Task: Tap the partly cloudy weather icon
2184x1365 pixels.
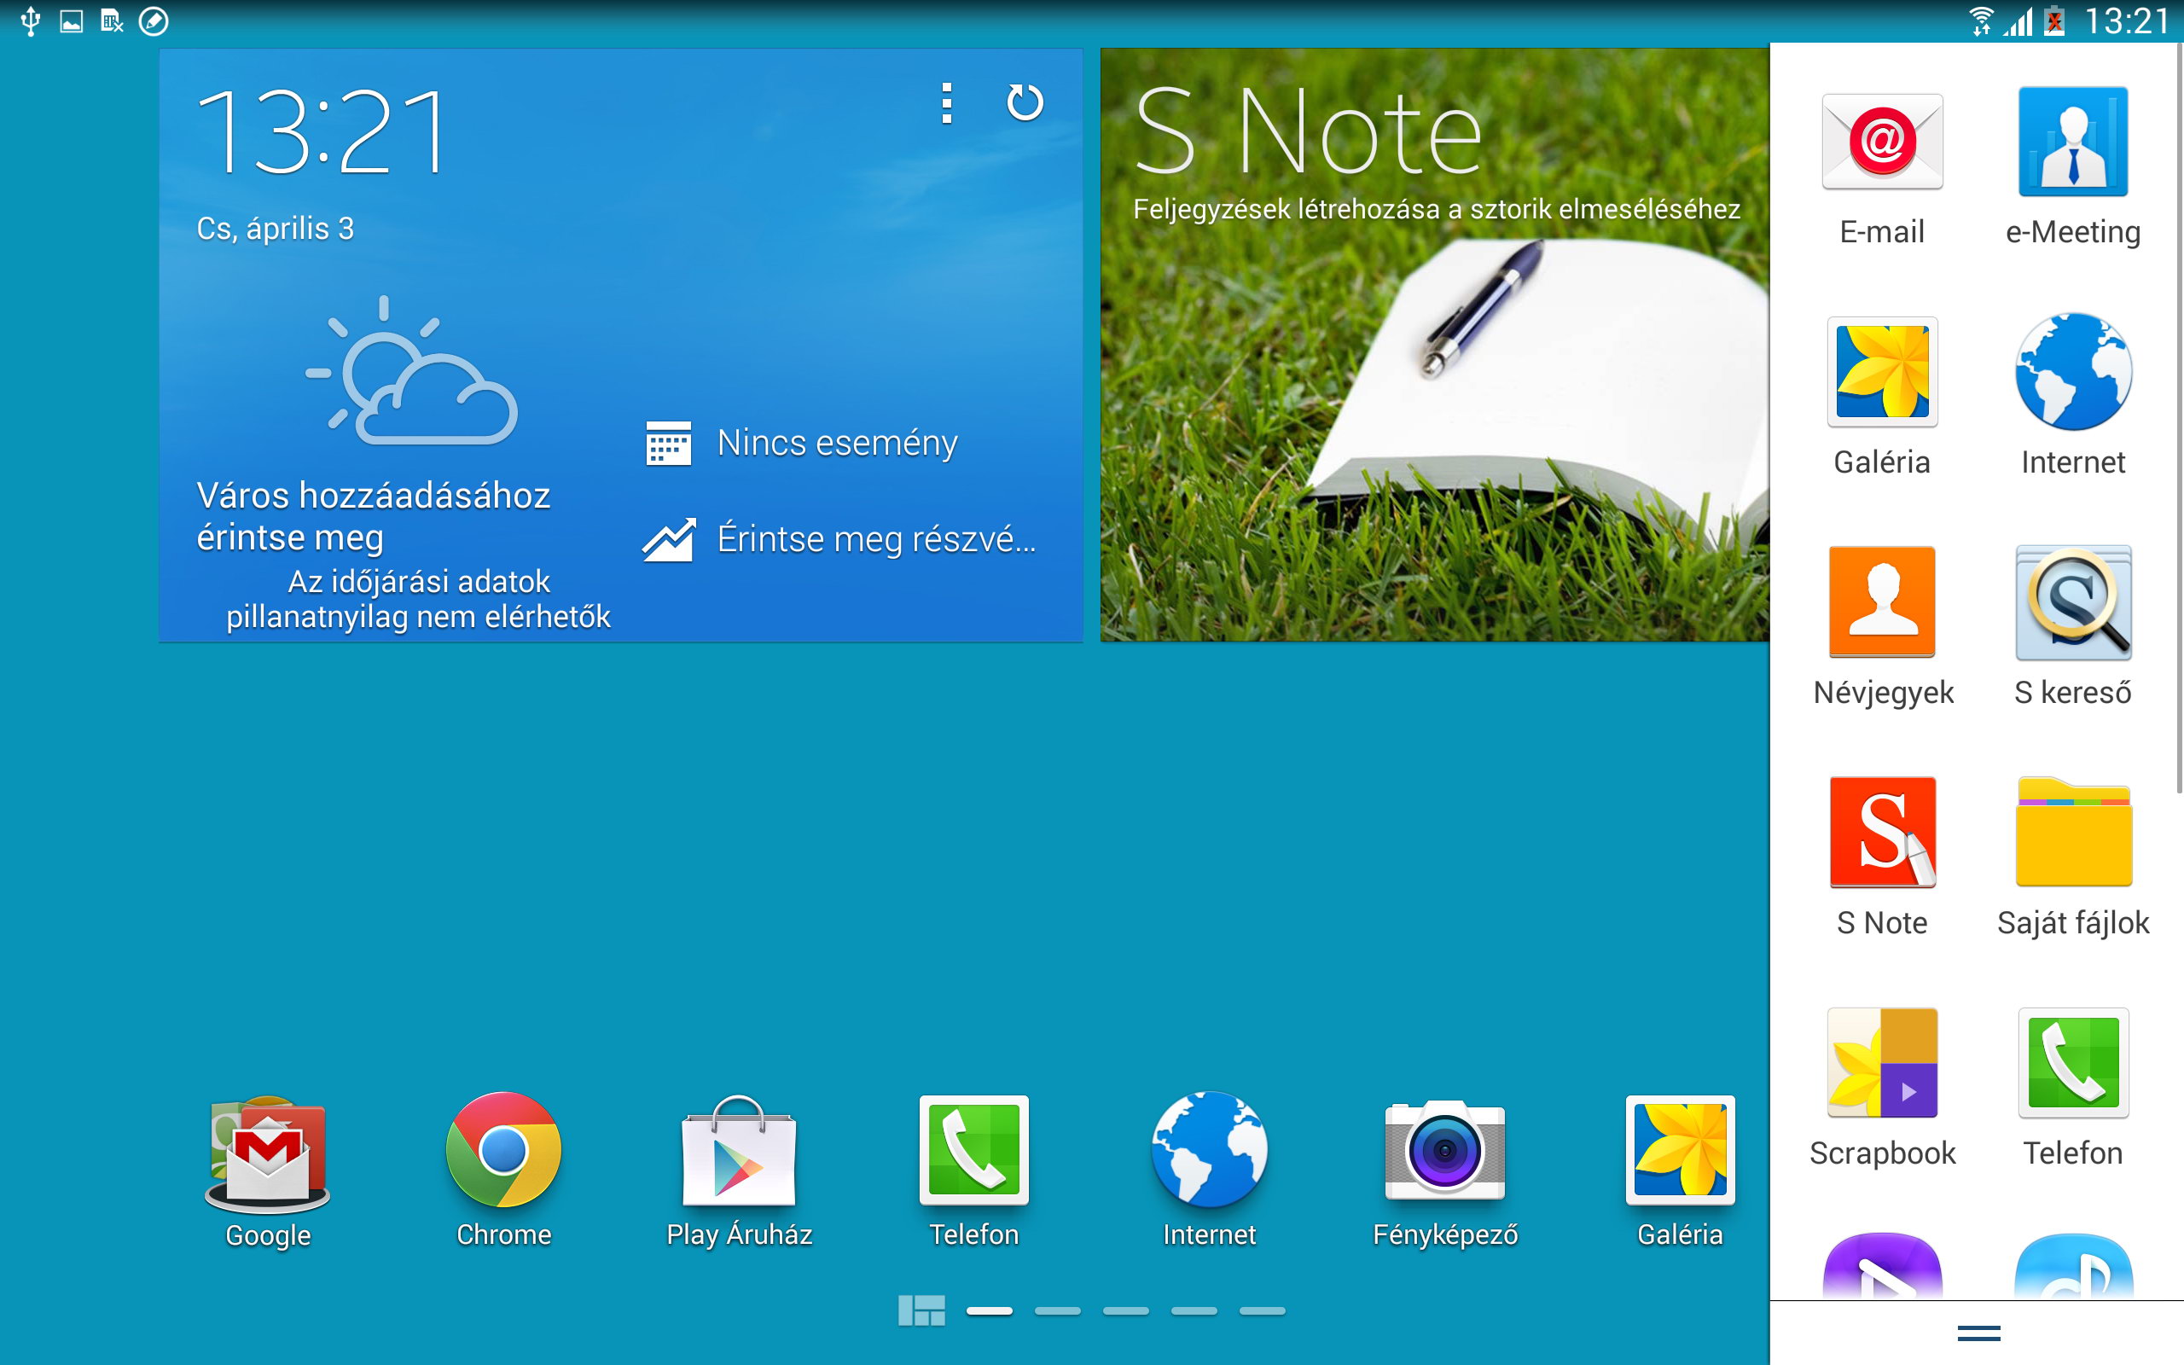Action: pos(411,370)
